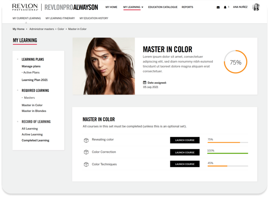This screenshot has height=197, width=269.
Task: Click the calendar icon beside Date assigned
Action: coord(145,83)
